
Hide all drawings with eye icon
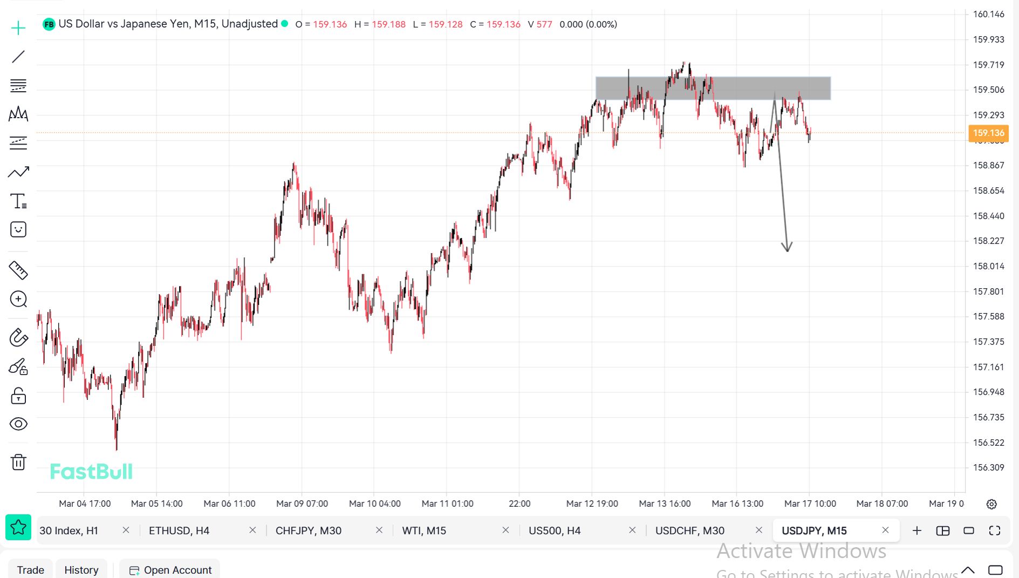pos(18,424)
